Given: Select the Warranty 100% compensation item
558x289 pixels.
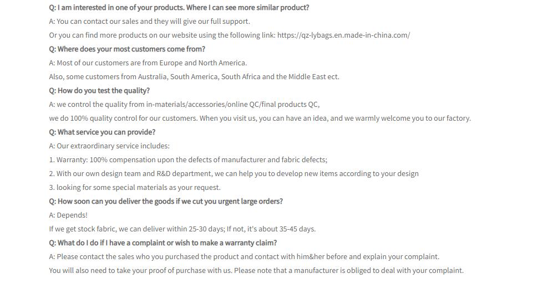Looking at the screenshot, I should point(188,160).
